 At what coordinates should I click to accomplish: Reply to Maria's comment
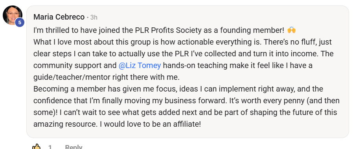pos(74,147)
